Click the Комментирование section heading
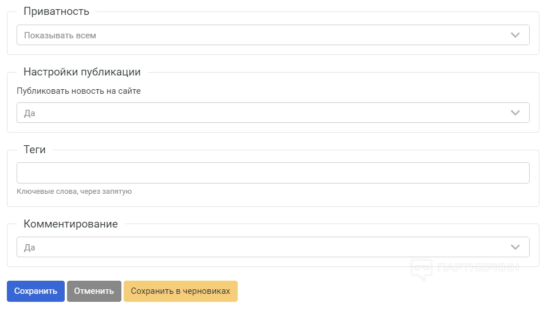 click(70, 224)
